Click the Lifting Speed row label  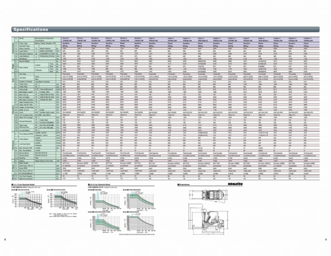(x=24, y=139)
